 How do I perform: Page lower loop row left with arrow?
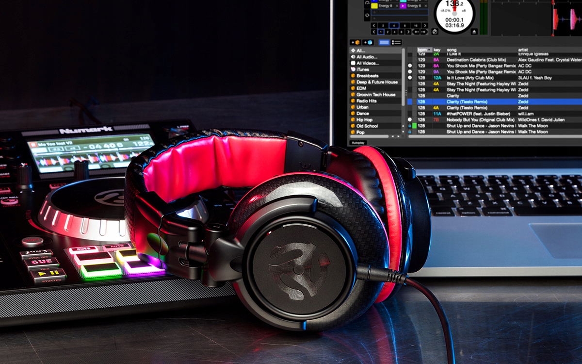(374, 32)
